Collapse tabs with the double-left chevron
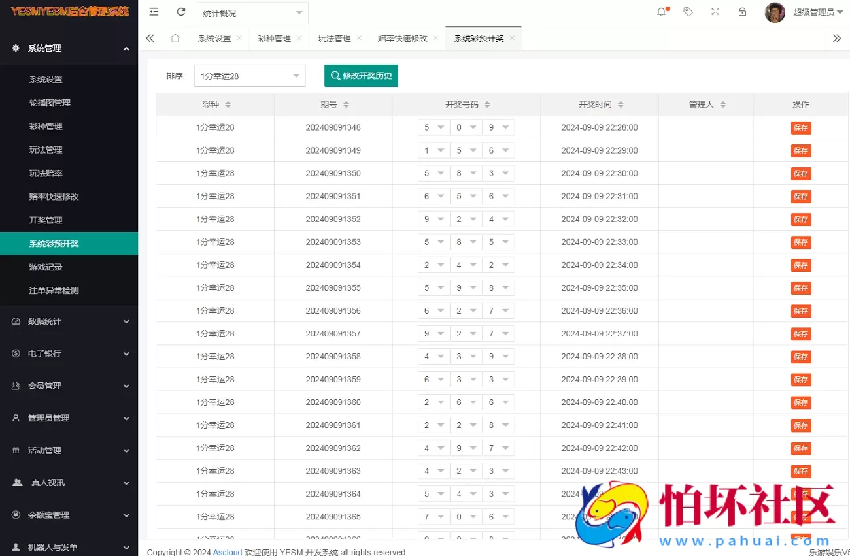The image size is (850, 556). point(150,38)
